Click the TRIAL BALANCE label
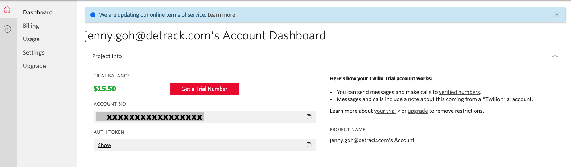The width and height of the screenshot is (571, 167). 112,76
